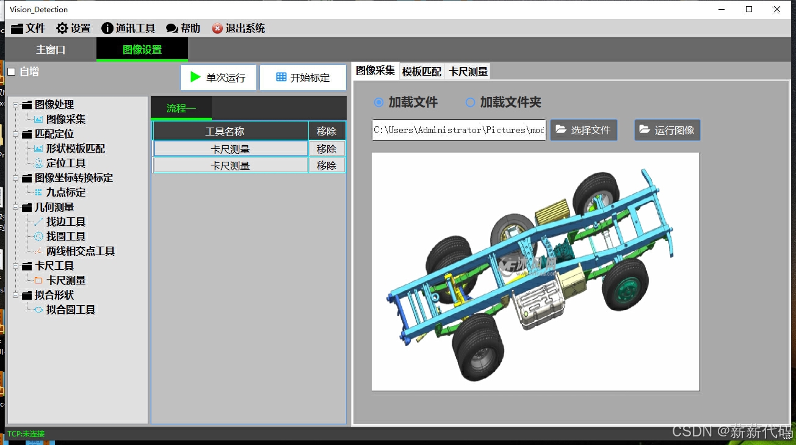Open the 设置 gear menu
This screenshot has width=796, height=445.
pyautogui.click(x=73, y=28)
